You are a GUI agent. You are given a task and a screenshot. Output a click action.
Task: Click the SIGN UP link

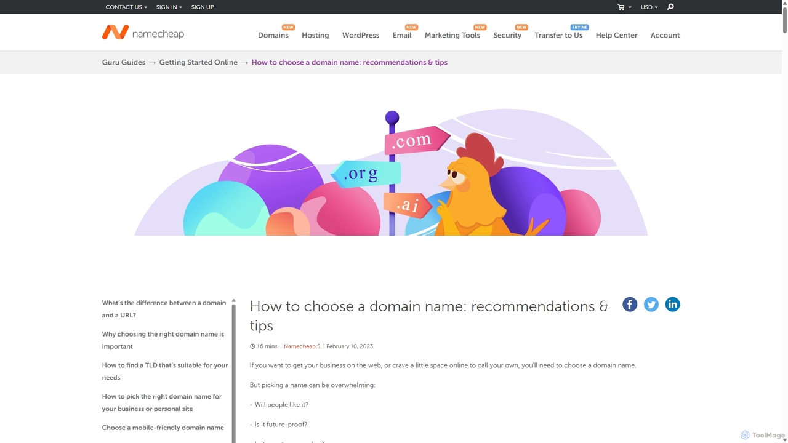[203, 7]
